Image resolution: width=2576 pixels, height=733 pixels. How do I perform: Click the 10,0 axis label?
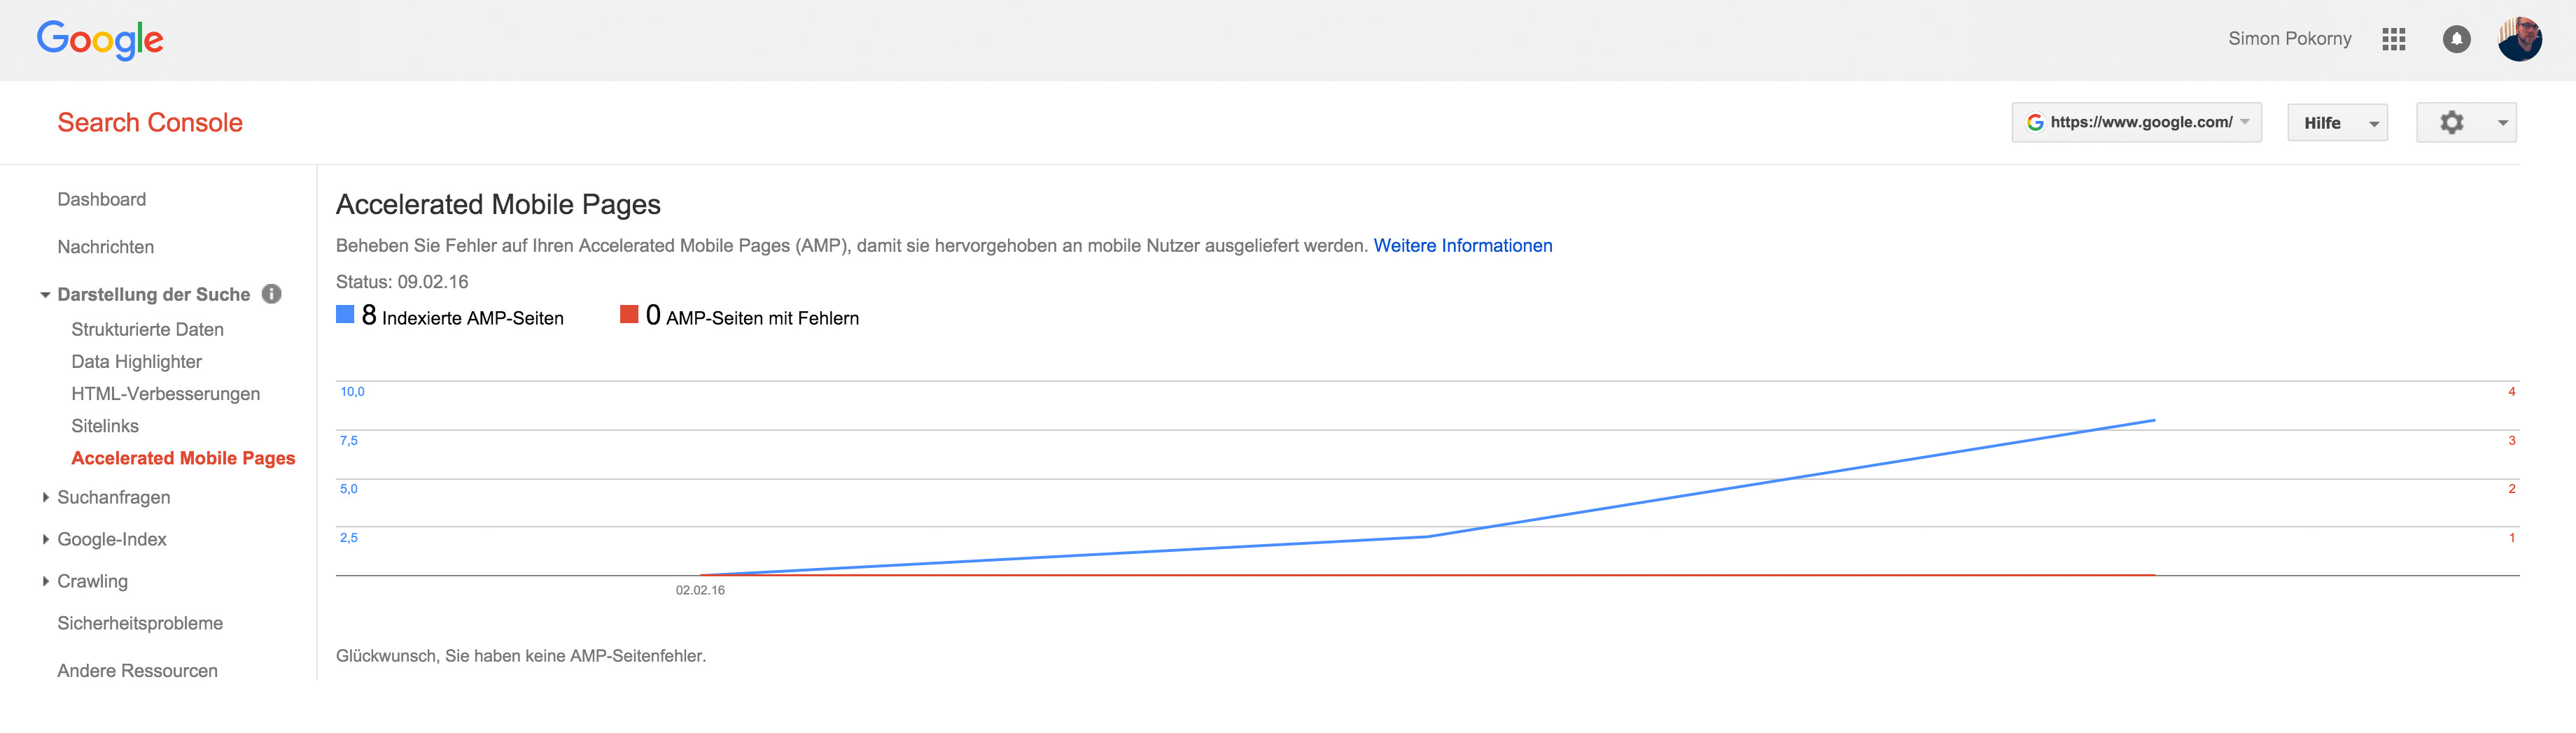click(x=352, y=392)
